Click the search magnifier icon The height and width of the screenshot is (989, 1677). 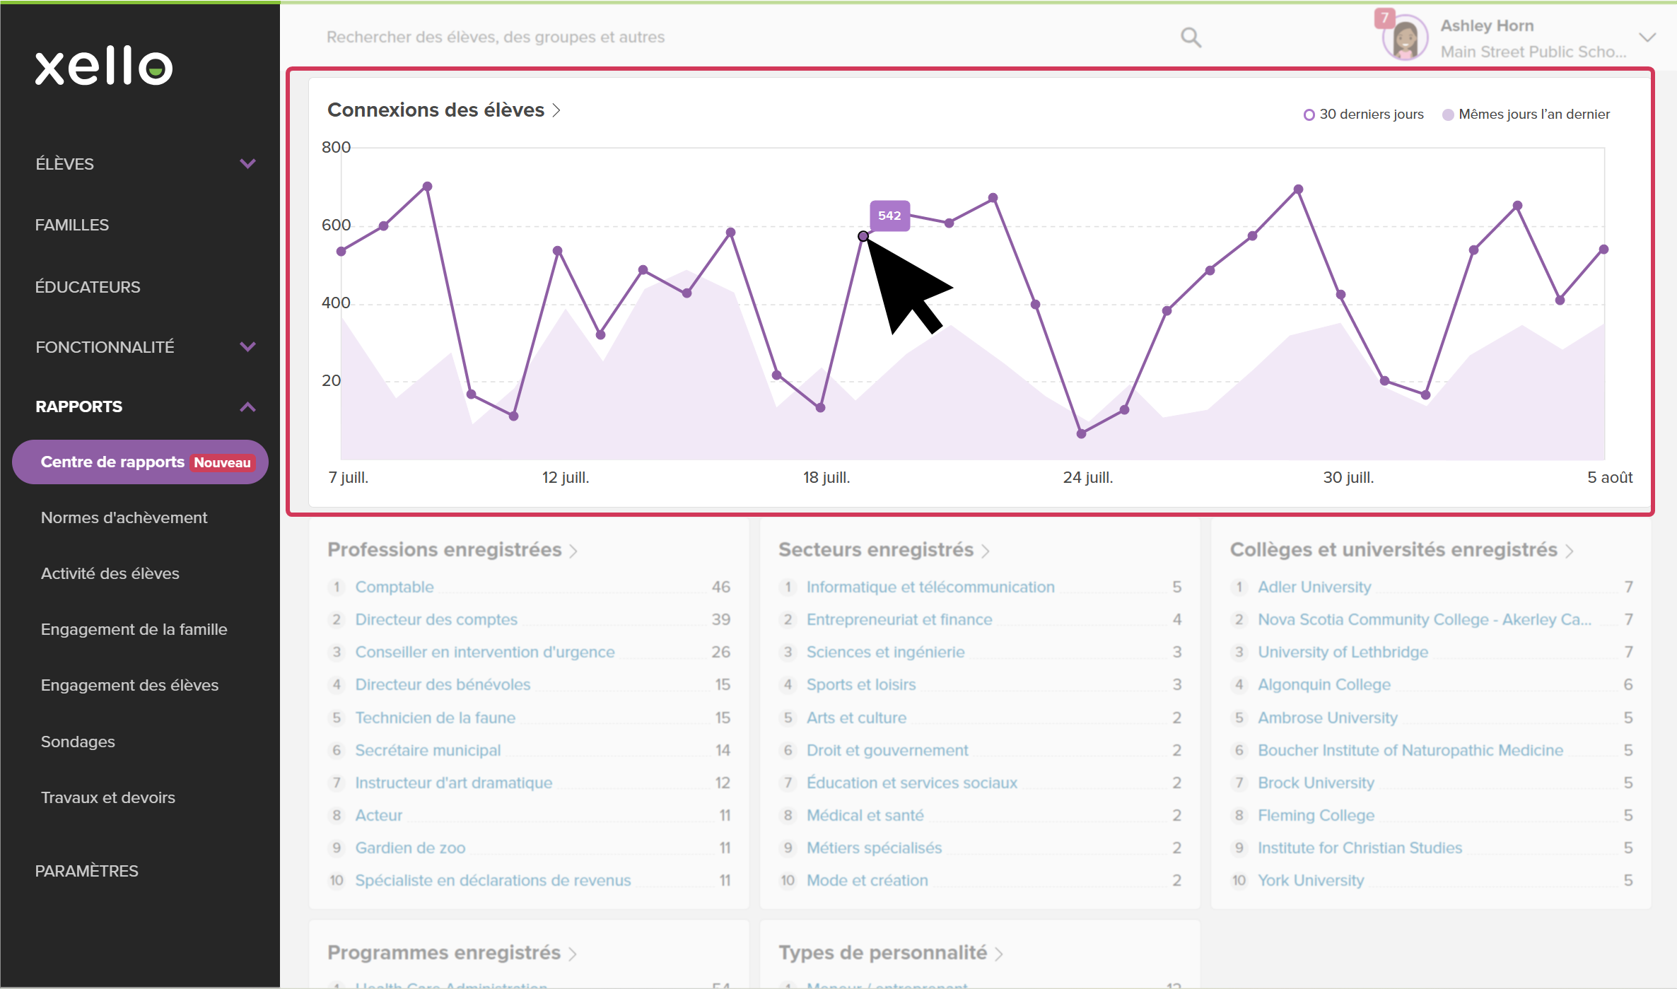pyautogui.click(x=1191, y=37)
